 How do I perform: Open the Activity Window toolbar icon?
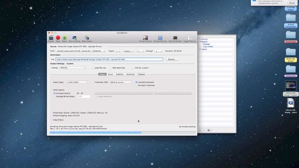175,38
